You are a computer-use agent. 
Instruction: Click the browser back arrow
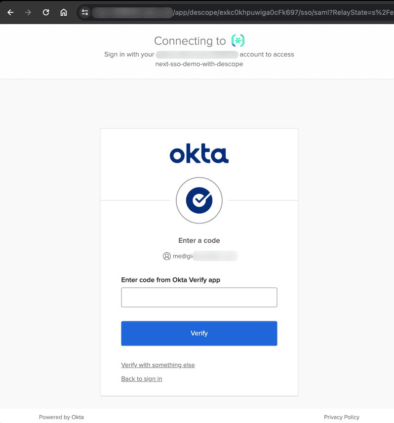click(x=10, y=12)
